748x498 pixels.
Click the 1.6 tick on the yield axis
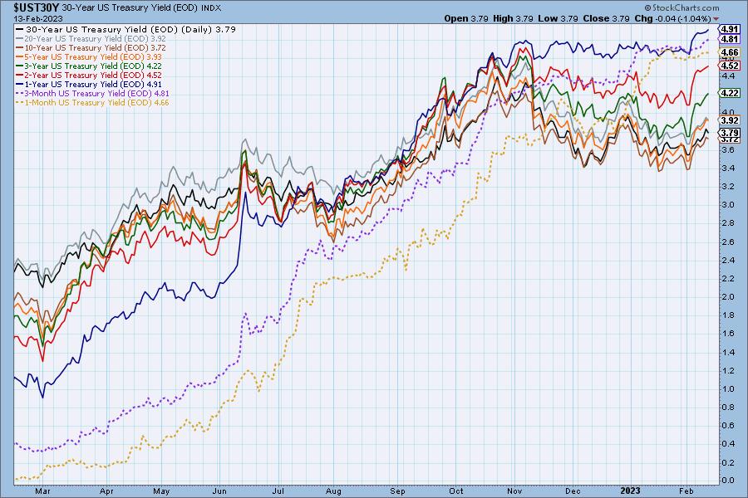pyautogui.click(x=728, y=333)
